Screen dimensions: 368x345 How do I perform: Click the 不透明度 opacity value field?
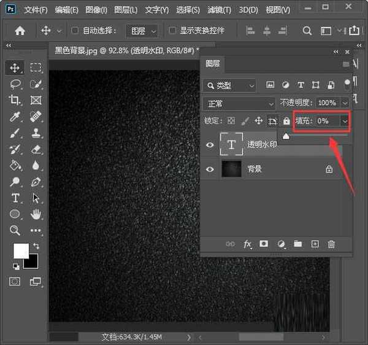point(327,103)
